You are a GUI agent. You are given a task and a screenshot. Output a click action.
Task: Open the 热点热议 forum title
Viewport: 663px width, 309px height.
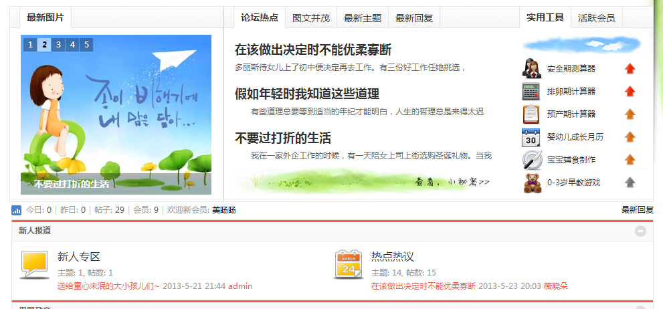pyautogui.click(x=393, y=257)
